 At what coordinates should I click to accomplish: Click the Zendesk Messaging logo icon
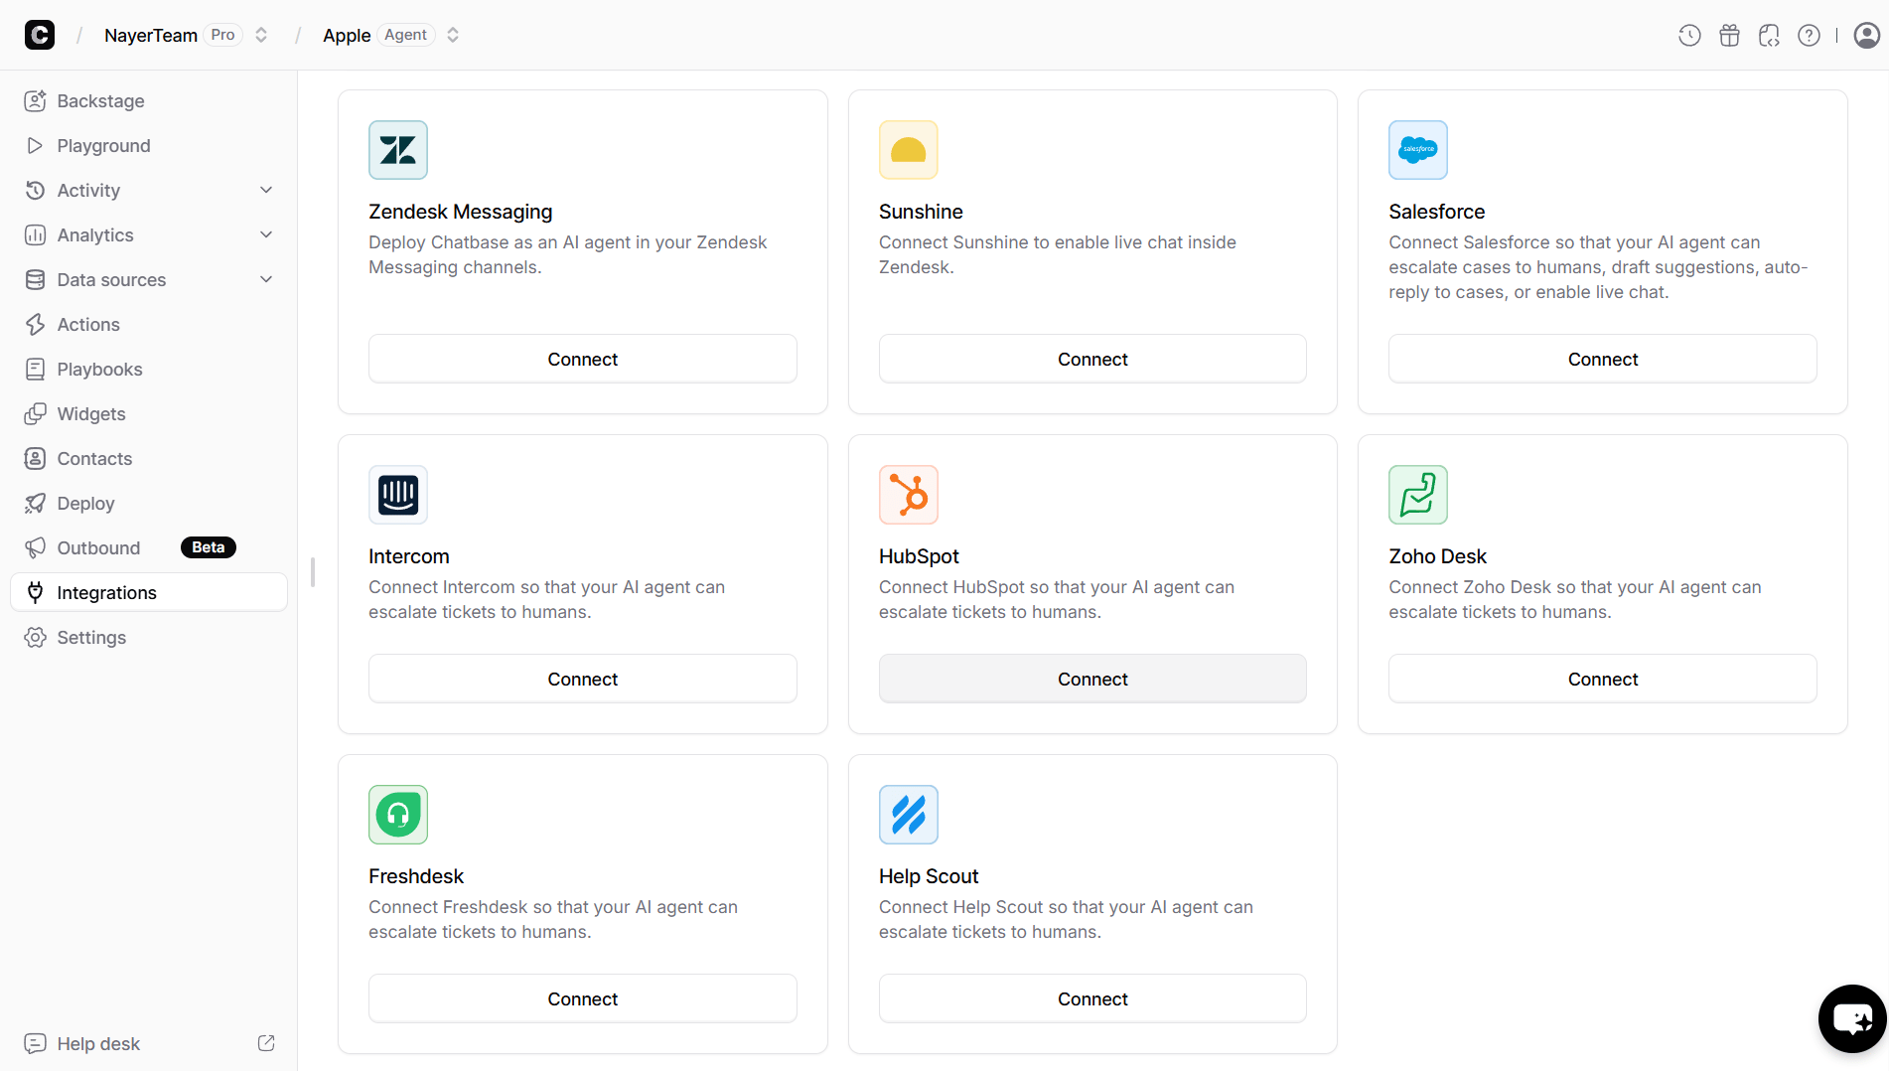398,150
